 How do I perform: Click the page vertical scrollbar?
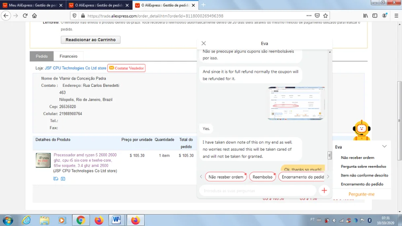399,121
